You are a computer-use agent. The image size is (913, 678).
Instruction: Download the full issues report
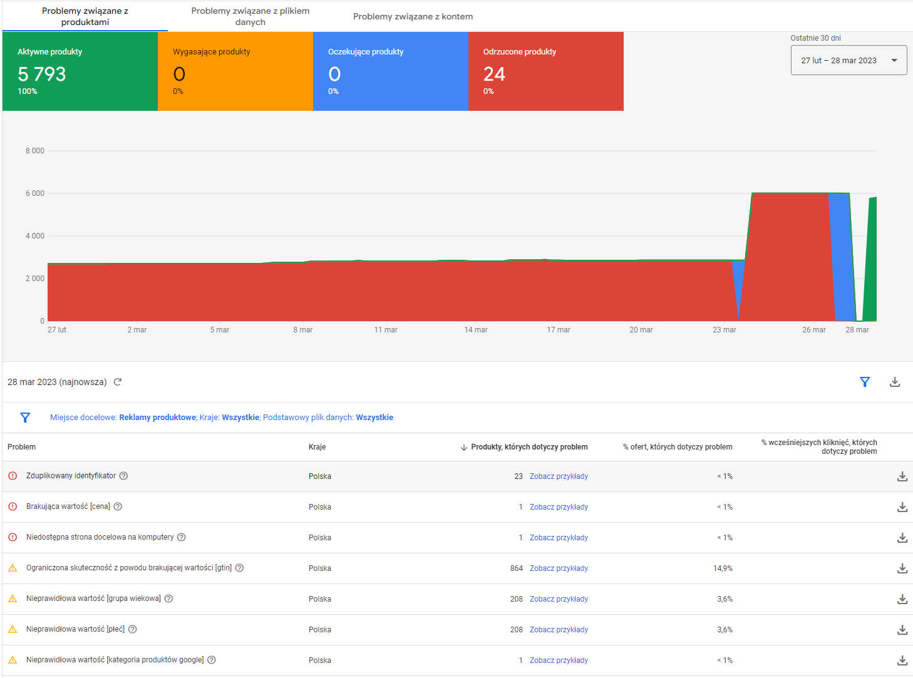click(x=895, y=382)
